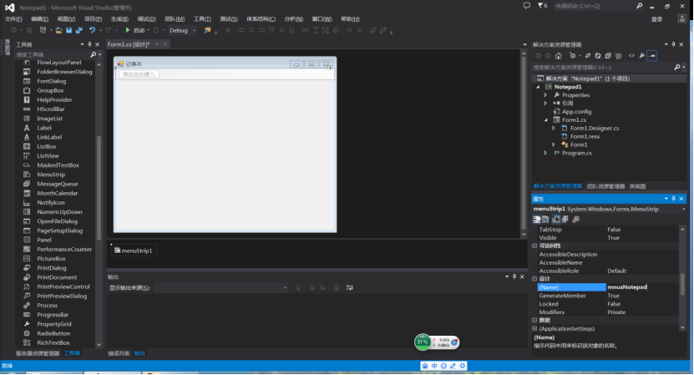Select OpenFileDialog in the toolbox
694x375 pixels.
coord(57,221)
